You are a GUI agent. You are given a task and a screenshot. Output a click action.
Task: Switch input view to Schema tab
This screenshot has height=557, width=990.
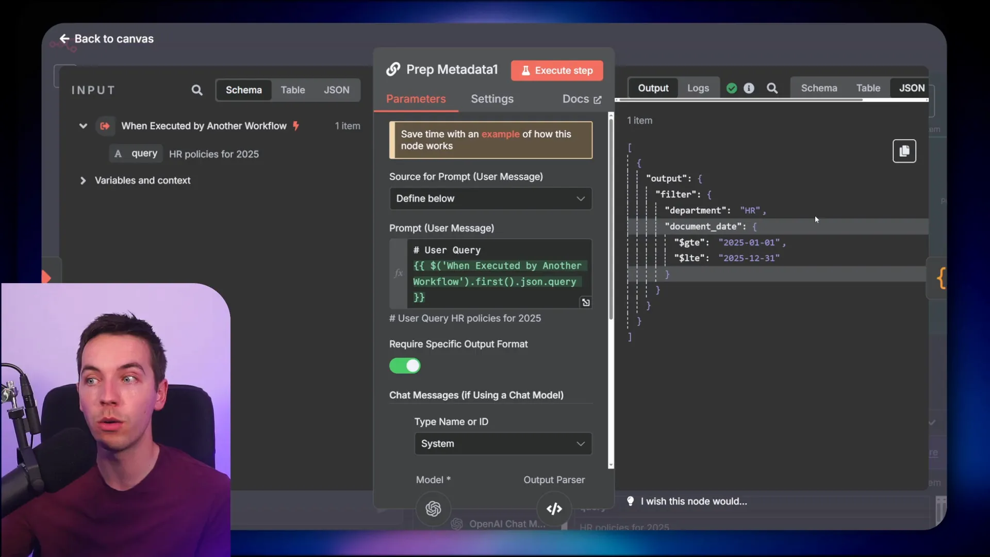point(243,90)
